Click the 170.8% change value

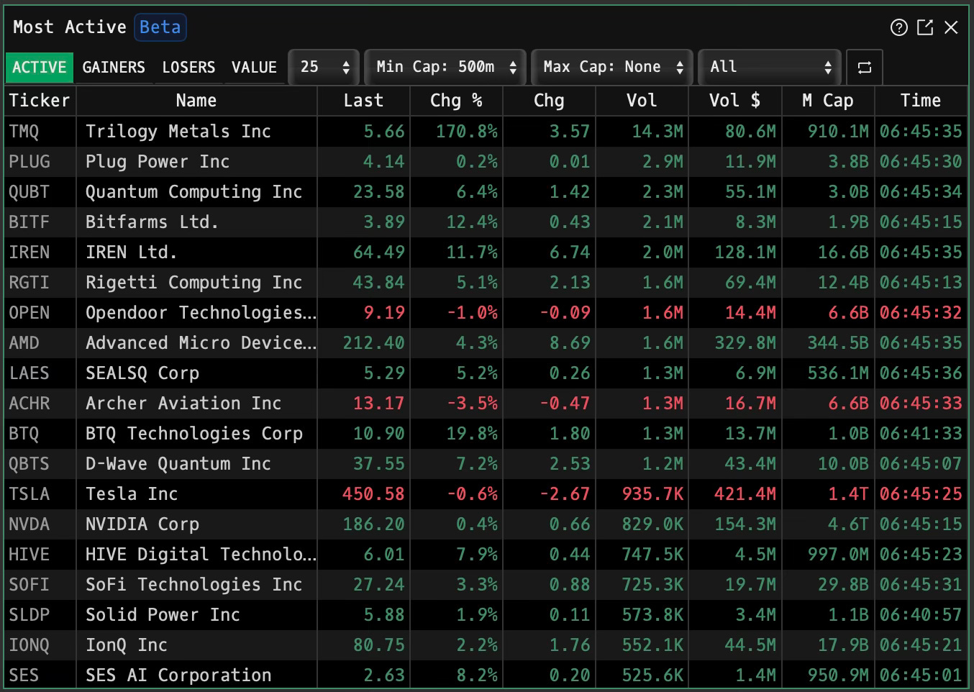tap(467, 132)
